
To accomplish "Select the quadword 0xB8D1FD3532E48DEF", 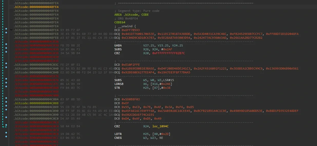I will click(282, 111).
